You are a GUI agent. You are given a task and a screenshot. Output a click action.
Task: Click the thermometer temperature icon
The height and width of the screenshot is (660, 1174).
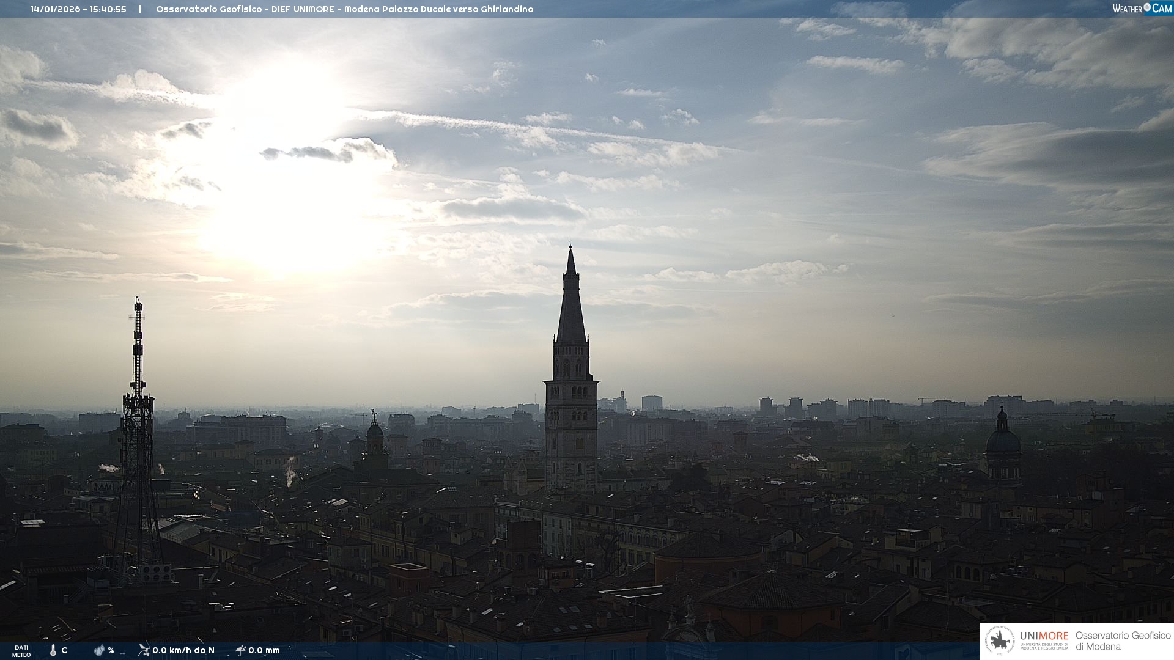(53, 650)
